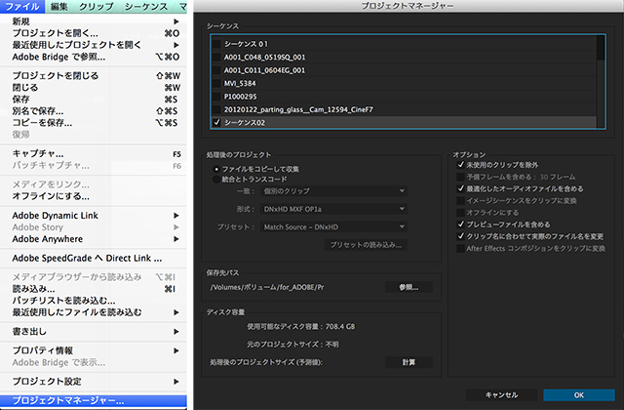The height and width of the screenshot is (410, 624).
Task: Choose プロジェクトを閉じる menu item
Action: (94, 76)
